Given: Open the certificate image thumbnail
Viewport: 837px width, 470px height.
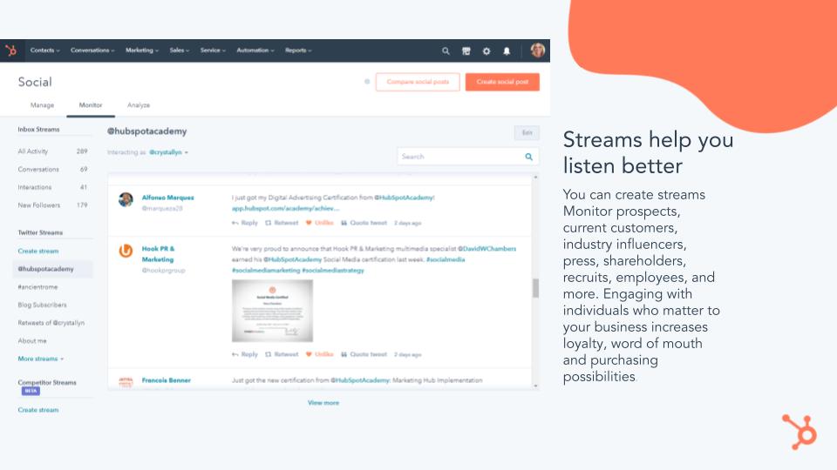Looking at the screenshot, I should click(272, 311).
